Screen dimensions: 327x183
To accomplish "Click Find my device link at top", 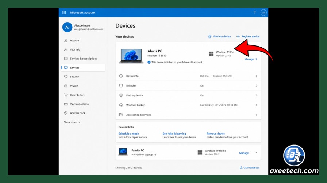I will click(x=222, y=37).
